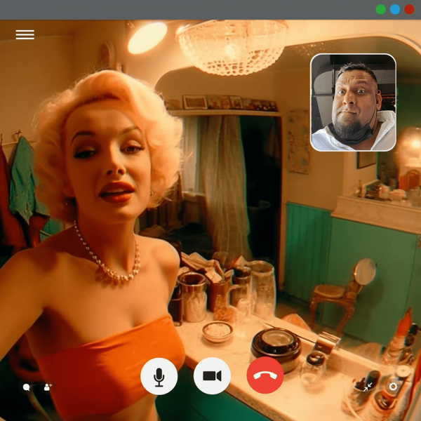Click the green window button
Screen dimensions: 421x421
point(380,9)
